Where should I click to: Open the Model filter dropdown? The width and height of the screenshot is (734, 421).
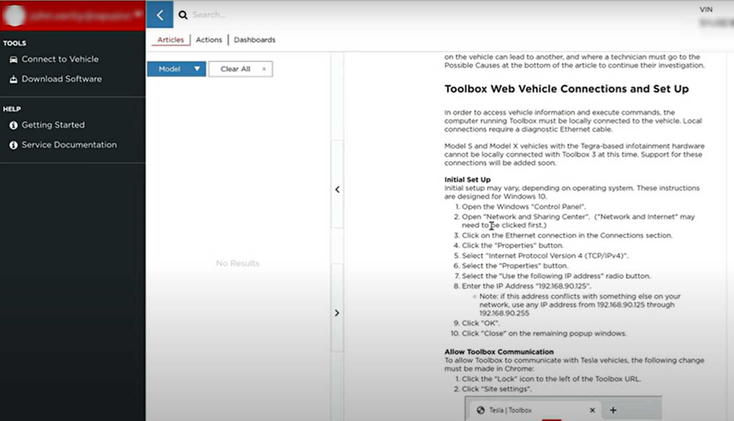point(177,69)
